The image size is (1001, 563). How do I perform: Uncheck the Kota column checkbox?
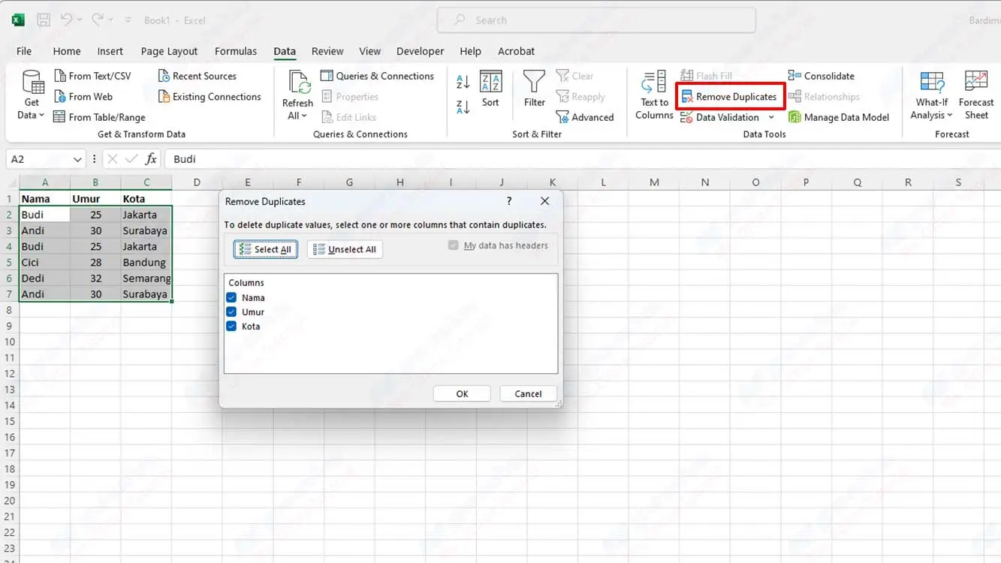click(x=231, y=327)
